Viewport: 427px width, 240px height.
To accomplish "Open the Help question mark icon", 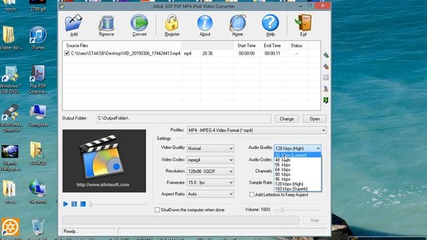I will point(270,25).
